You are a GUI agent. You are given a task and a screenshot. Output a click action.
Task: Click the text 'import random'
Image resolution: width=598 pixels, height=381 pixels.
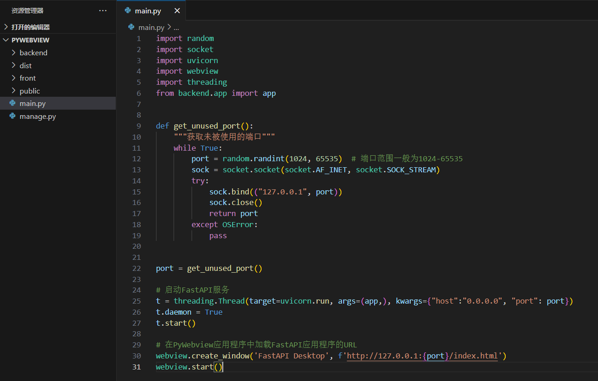tap(185, 38)
